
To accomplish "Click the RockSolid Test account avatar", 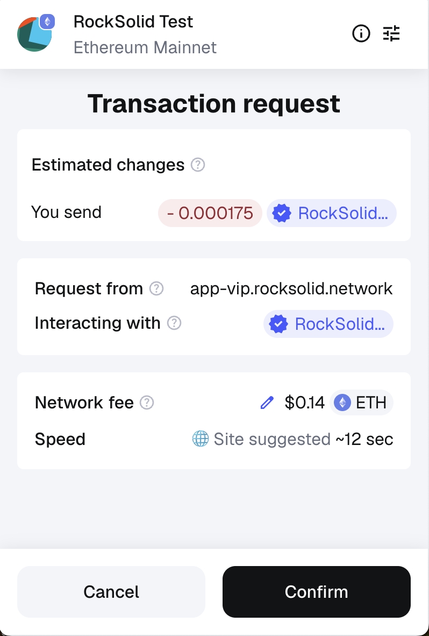I will click(x=33, y=34).
